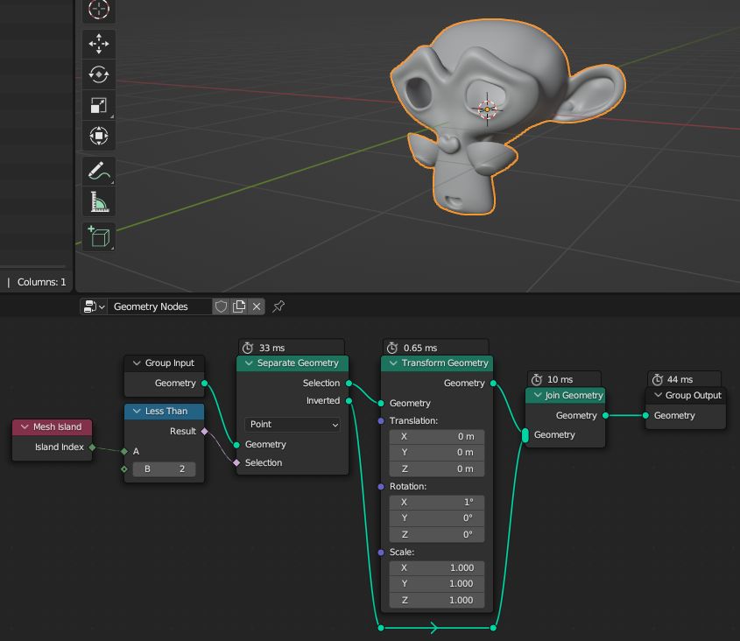The height and width of the screenshot is (641, 740).
Task: Click Group Output Geometry input socket
Action: [x=645, y=415]
